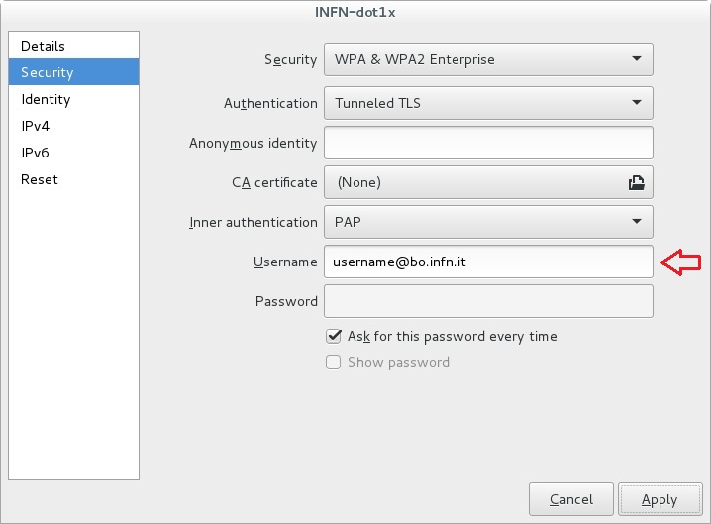Viewport: 711px width, 524px height.
Task: Open the PAP inner authentication dropdown
Action: [x=488, y=222]
